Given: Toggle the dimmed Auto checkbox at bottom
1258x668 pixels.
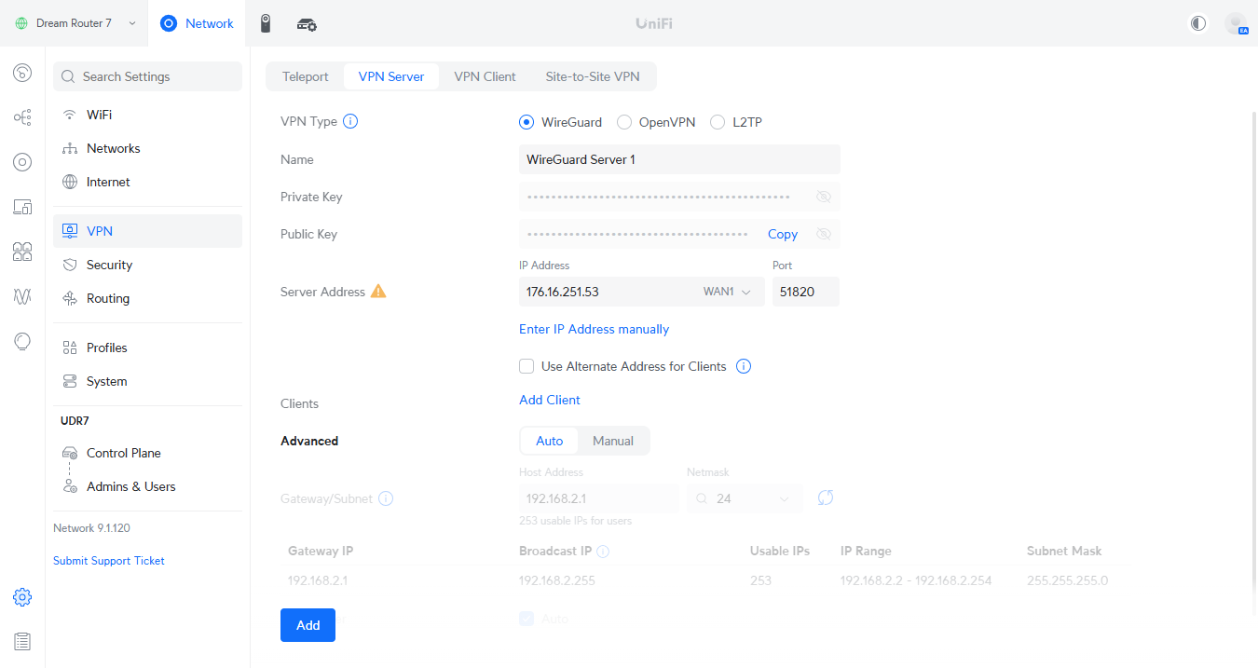Looking at the screenshot, I should (x=526, y=619).
